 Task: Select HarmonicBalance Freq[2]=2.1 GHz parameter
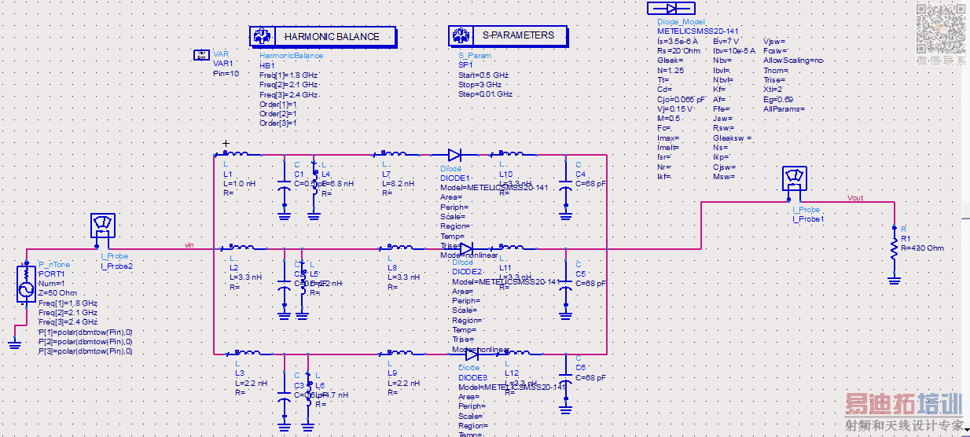click(288, 84)
